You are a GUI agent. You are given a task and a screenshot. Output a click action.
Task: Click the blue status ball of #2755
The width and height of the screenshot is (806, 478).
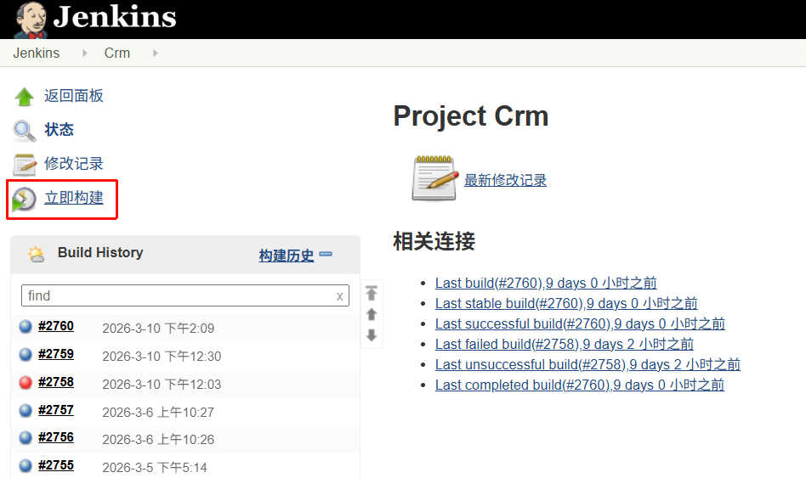click(x=26, y=465)
